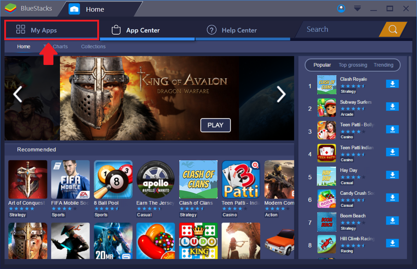This screenshot has height=269, width=417.
Task: Click the Hay Day title
Action: [348, 170]
